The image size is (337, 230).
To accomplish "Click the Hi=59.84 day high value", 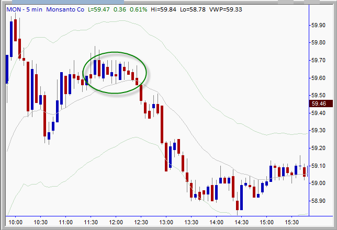I will (x=163, y=9).
